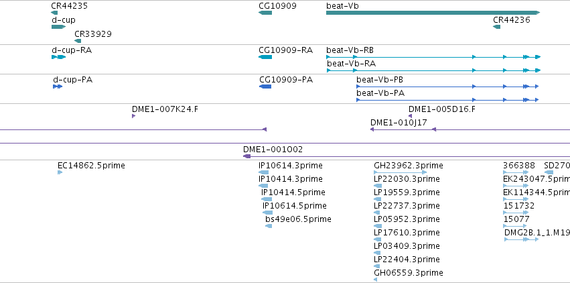Open the beat-Vb-RB transcript label
This screenshot has width=570, height=283.
(350, 50)
